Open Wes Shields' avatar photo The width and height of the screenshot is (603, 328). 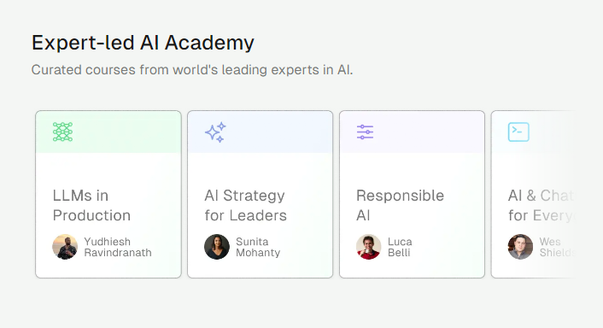520,247
